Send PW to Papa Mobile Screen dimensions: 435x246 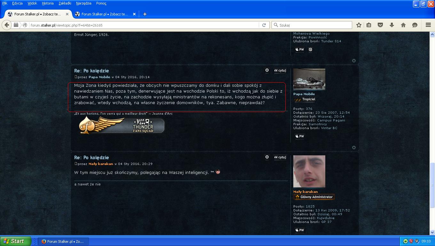click(x=300, y=136)
